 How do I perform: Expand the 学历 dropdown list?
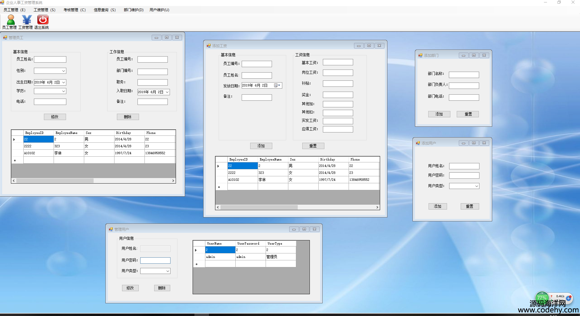(x=63, y=91)
